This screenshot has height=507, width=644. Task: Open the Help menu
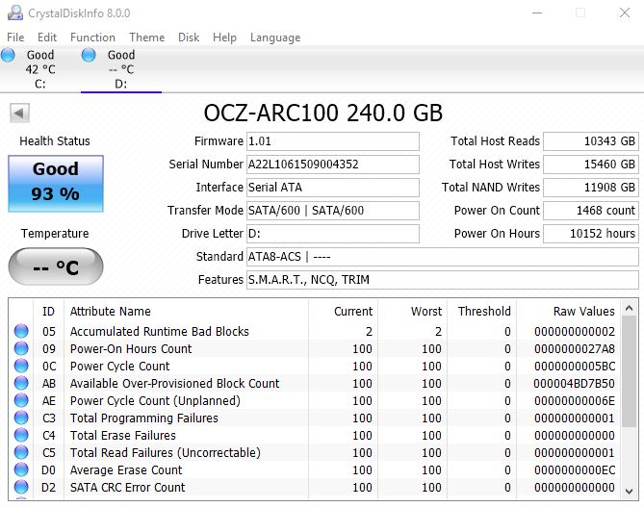[x=224, y=38]
